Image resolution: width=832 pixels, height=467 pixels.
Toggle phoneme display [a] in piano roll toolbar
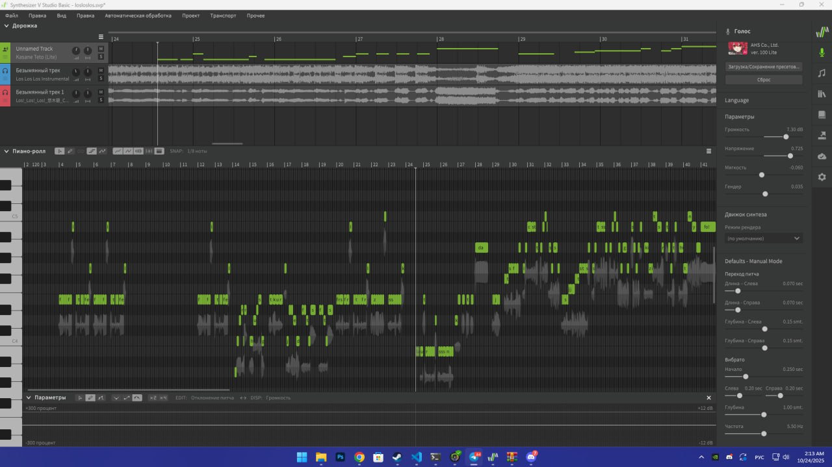click(149, 151)
